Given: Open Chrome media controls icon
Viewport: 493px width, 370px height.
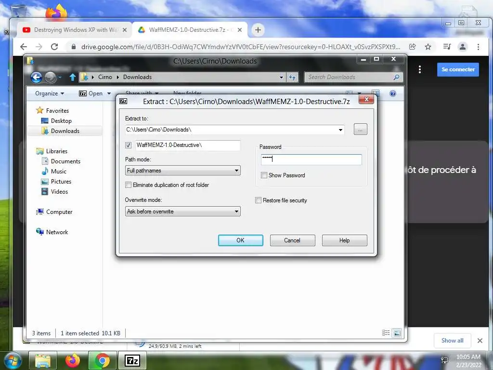Looking at the screenshot, I should [447, 47].
